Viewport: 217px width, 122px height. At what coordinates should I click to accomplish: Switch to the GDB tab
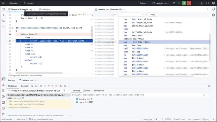pos(87,90)
